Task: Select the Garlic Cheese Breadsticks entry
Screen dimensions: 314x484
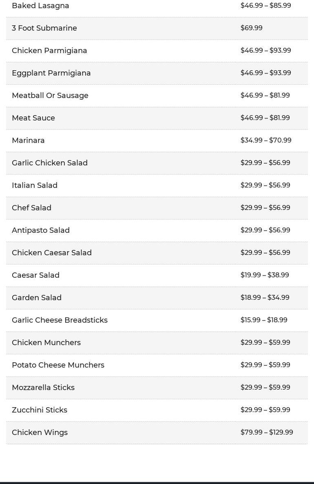Action: click(x=60, y=320)
